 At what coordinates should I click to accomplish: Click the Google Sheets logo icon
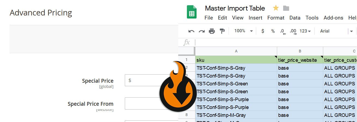(192, 12)
